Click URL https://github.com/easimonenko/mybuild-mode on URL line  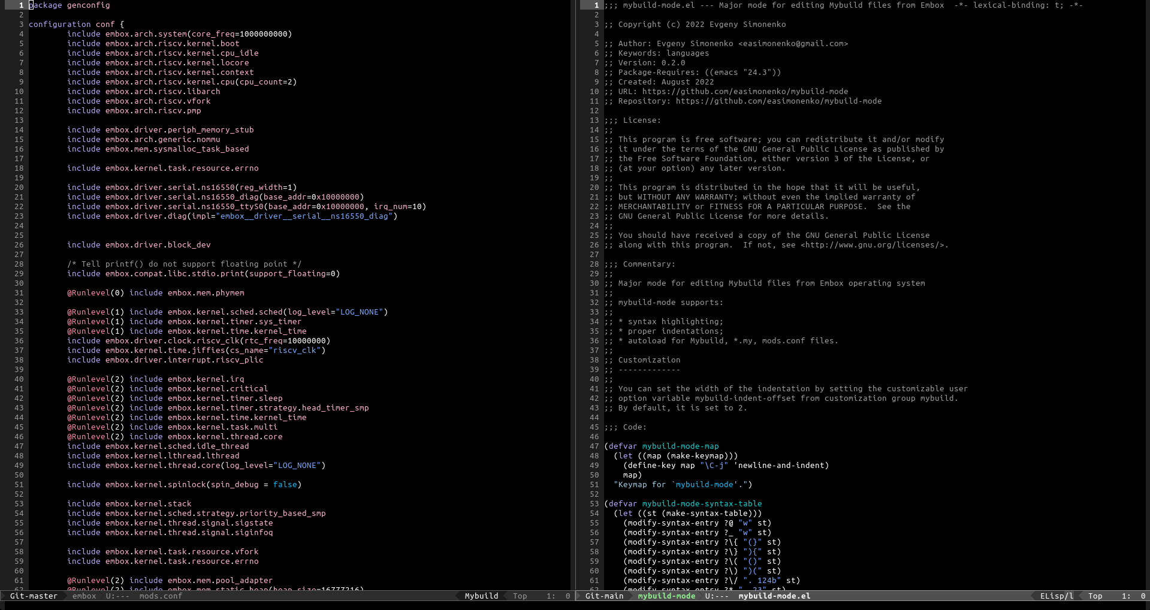(745, 92)
